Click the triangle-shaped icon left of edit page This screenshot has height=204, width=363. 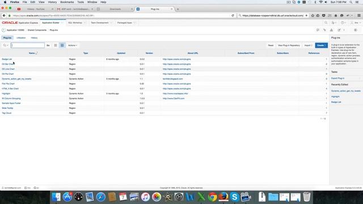point(331,30)
